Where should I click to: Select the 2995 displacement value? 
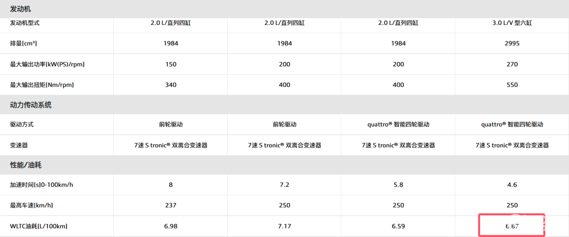pyautogui.click(x=512, y=43)
